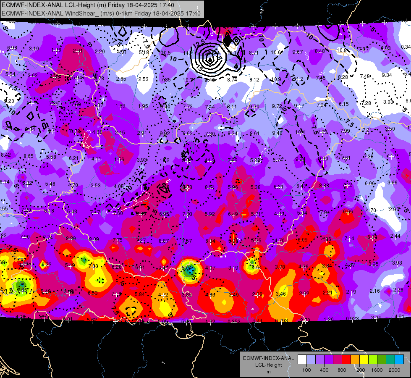
Task: Click the wind shear value 6.62
Action: pos(187,134)
